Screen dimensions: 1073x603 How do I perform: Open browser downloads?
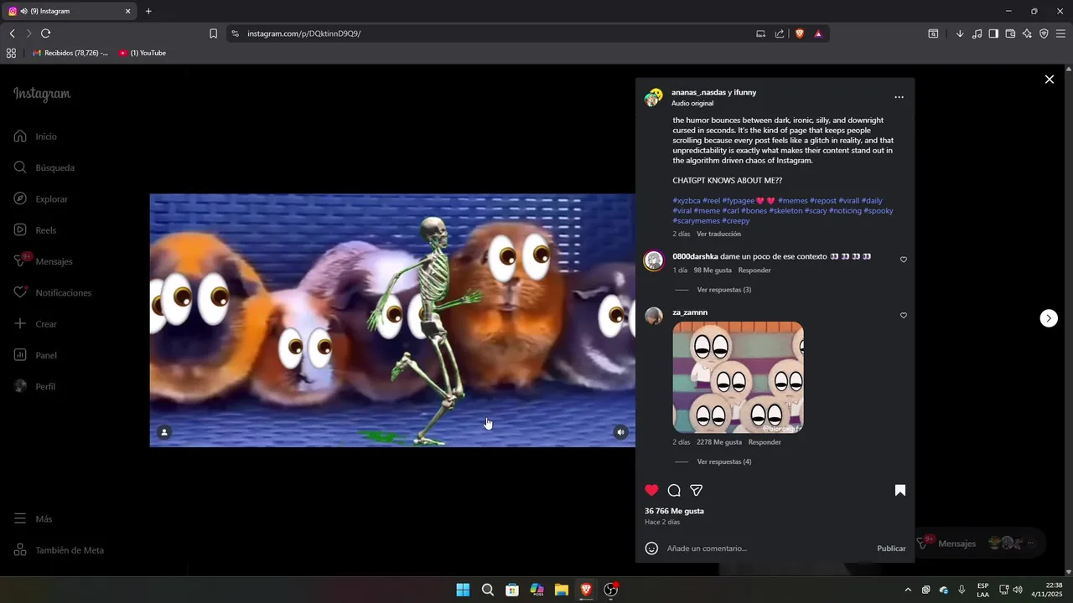960,33
